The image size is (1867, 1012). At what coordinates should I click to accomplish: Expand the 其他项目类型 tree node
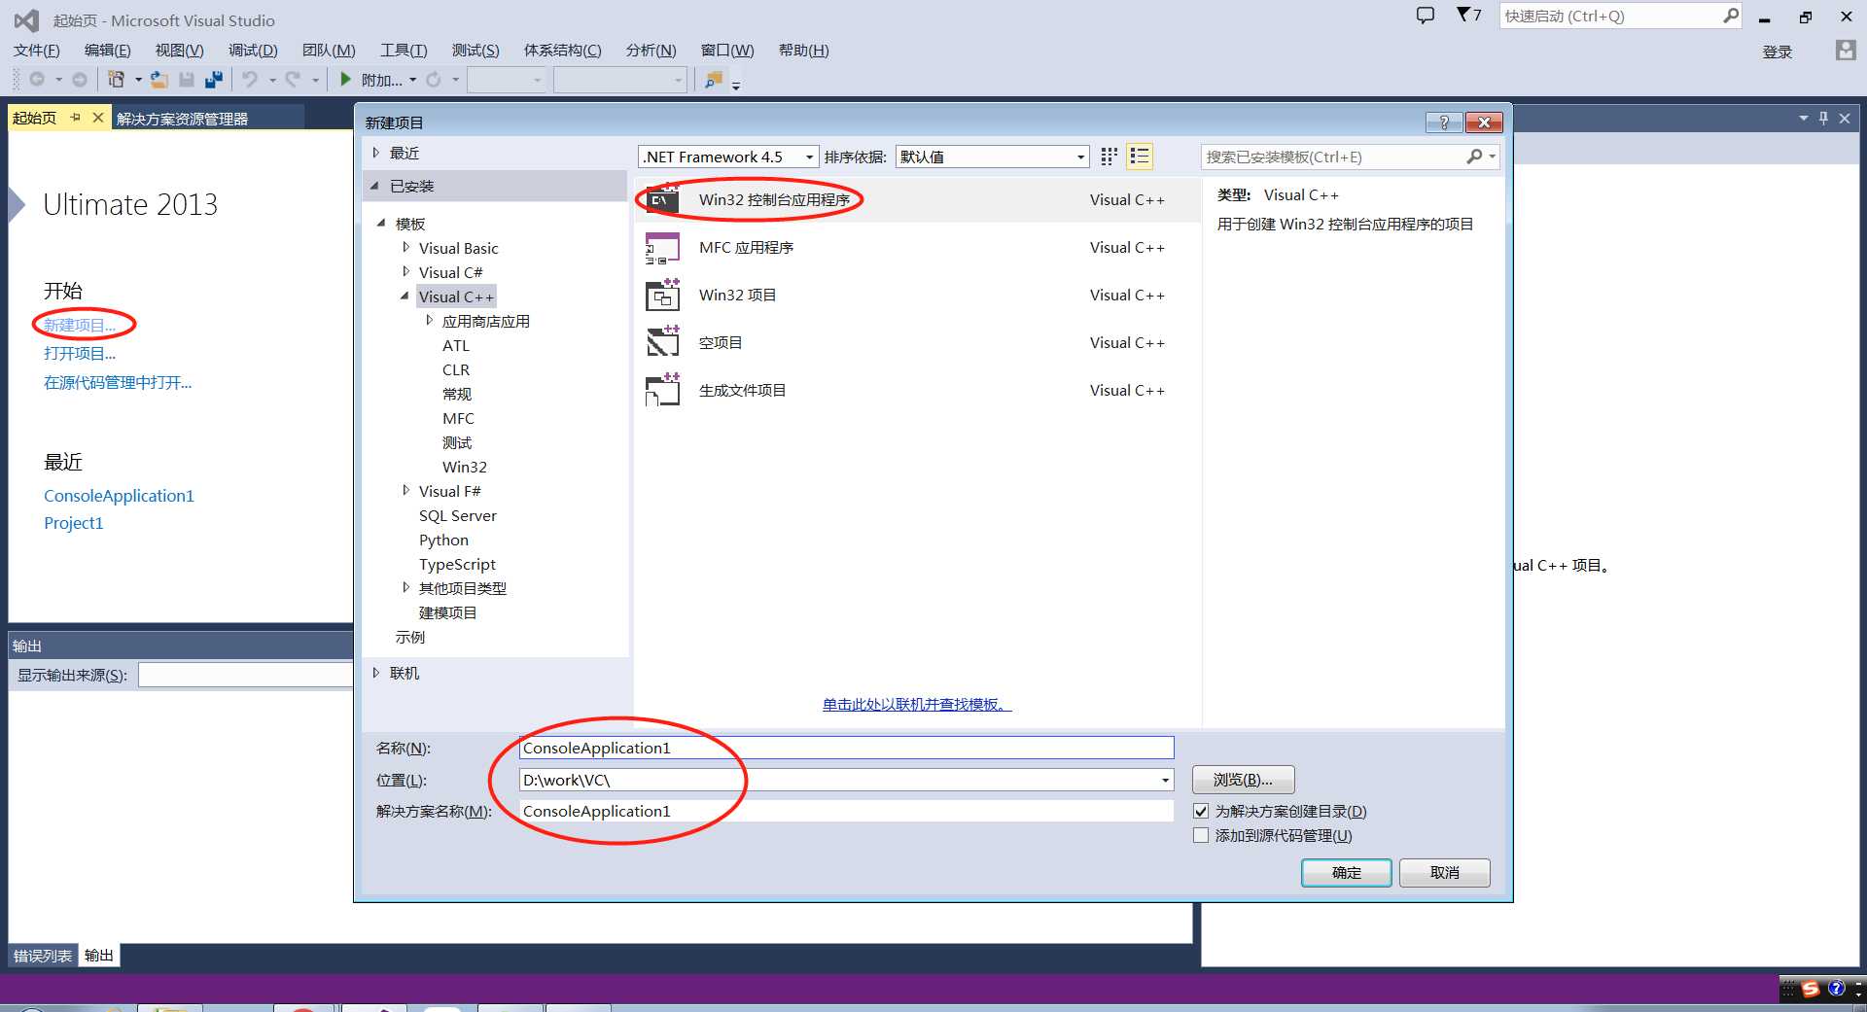(405, 588)
